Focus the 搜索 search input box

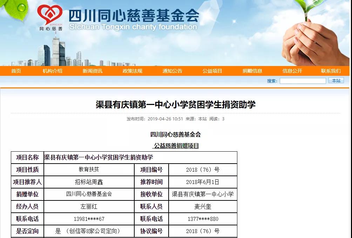[x=303, y=81]
